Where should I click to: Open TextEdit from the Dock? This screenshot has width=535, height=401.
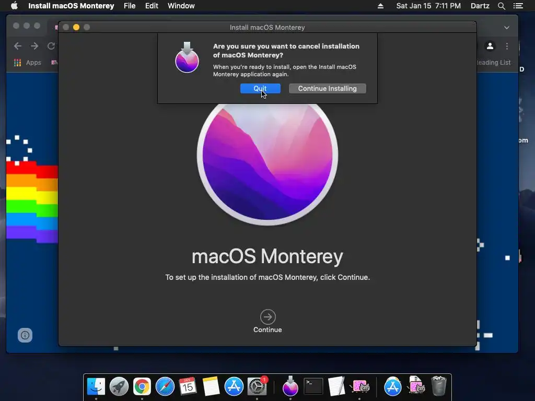pos(336,386)
